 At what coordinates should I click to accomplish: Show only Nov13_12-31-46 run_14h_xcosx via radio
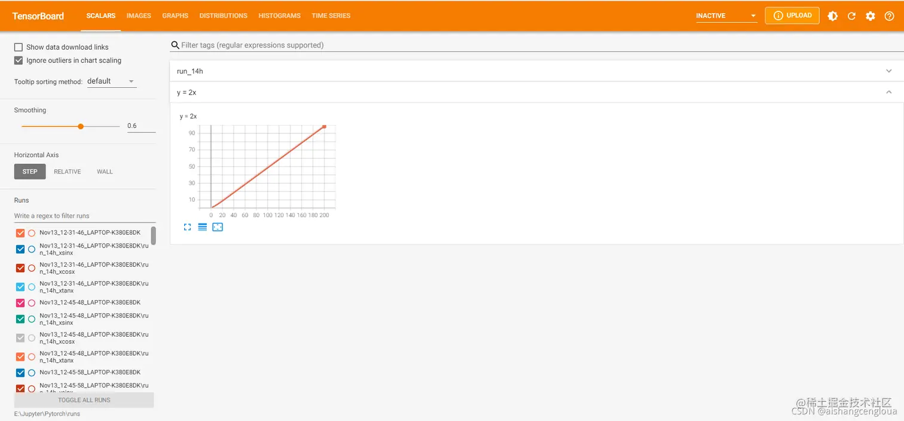(32, 268)
